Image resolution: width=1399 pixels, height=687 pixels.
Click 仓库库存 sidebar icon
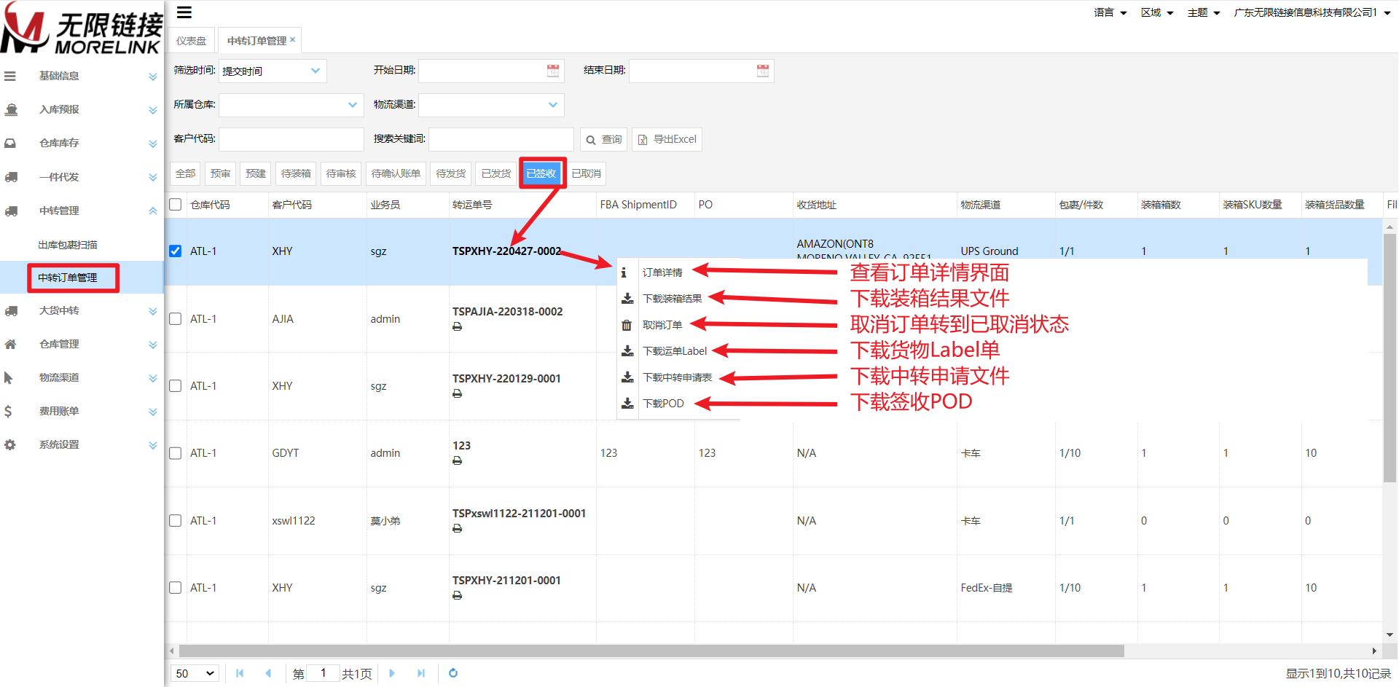click(10, 144)
